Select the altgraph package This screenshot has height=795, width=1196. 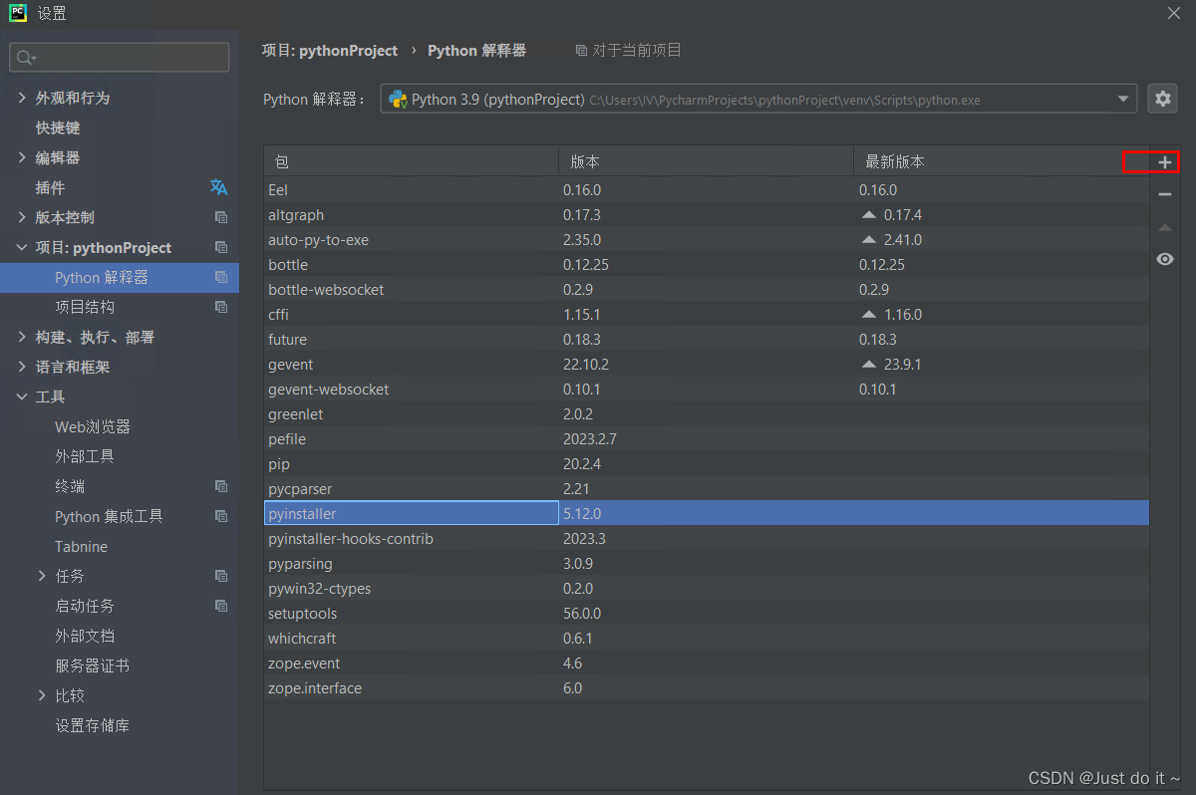pos(707,215)
